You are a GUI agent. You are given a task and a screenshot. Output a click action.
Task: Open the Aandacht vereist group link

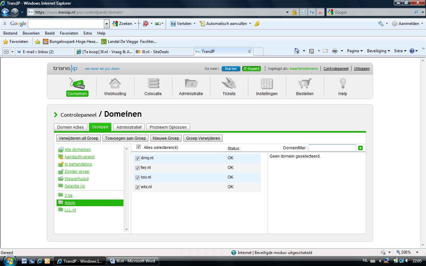[x=80, y=157]
